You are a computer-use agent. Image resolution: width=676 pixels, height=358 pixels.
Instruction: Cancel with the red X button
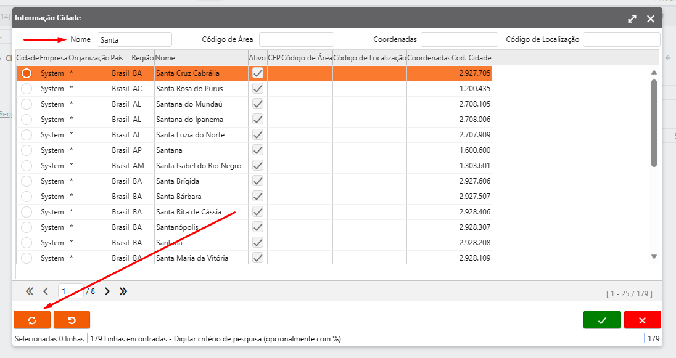click(642, 320)
